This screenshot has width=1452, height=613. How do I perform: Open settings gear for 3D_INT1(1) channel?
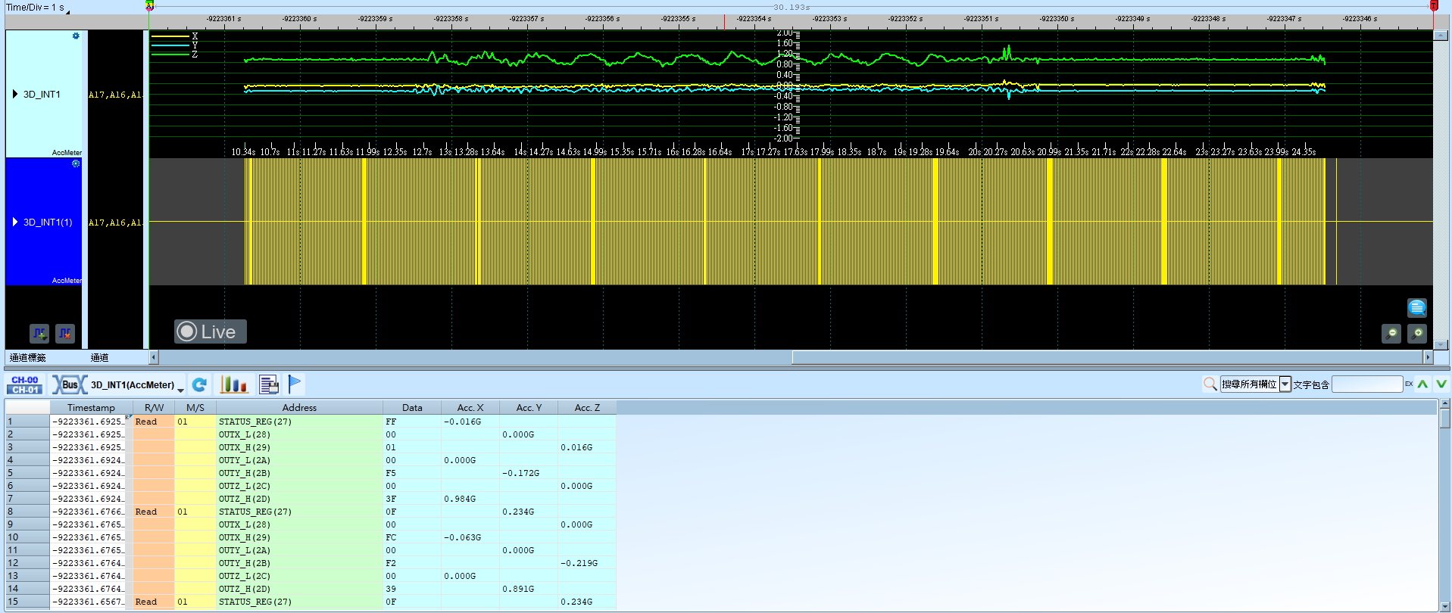76,163
